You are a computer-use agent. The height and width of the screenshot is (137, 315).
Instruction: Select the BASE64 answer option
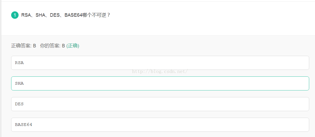point(160,125)
